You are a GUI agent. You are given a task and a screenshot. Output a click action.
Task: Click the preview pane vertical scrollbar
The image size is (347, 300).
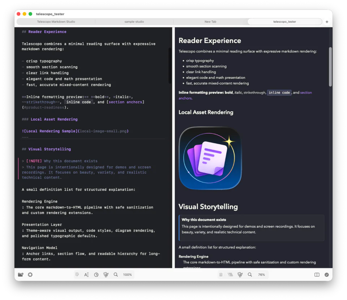point(330,67)
